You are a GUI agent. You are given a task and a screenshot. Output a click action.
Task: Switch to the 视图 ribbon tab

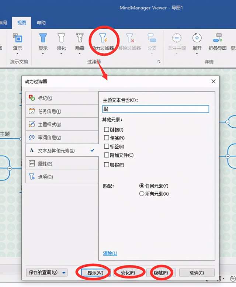click(x=22, y=23)
